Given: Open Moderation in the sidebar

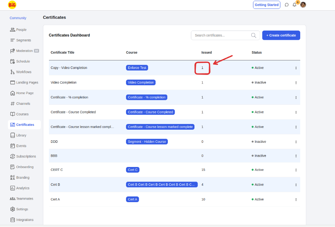Looking at the screenshot, I should (x=24, y=51).
